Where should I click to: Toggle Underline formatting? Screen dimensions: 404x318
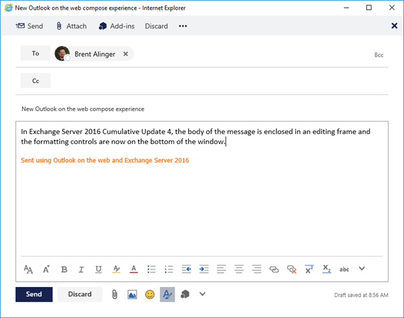98,270
